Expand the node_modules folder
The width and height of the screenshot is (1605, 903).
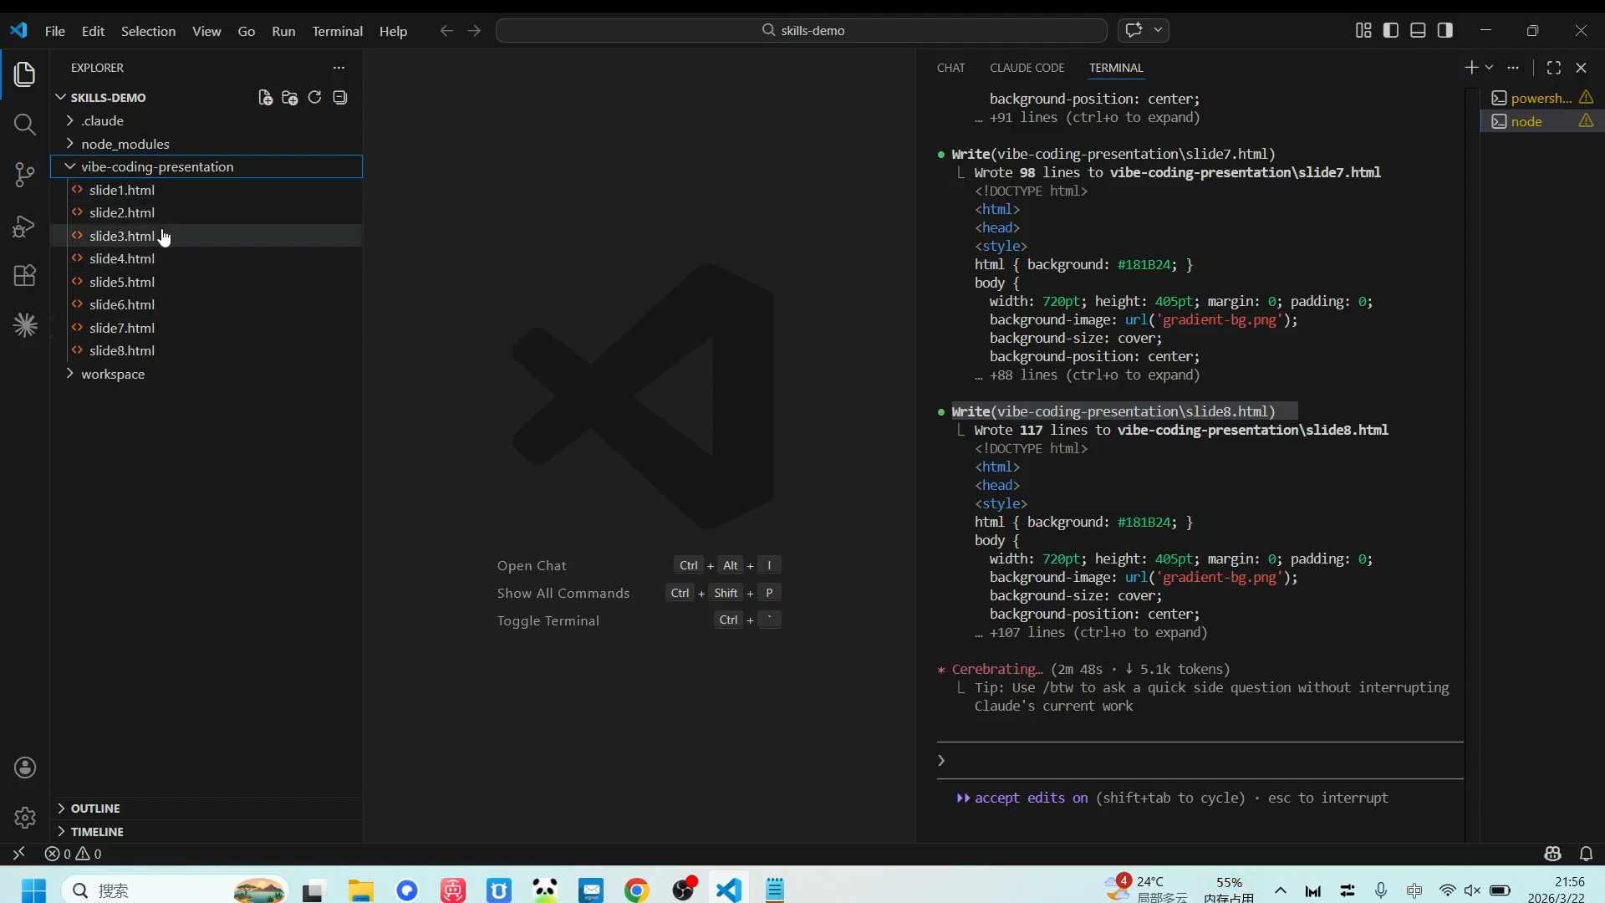125,144
